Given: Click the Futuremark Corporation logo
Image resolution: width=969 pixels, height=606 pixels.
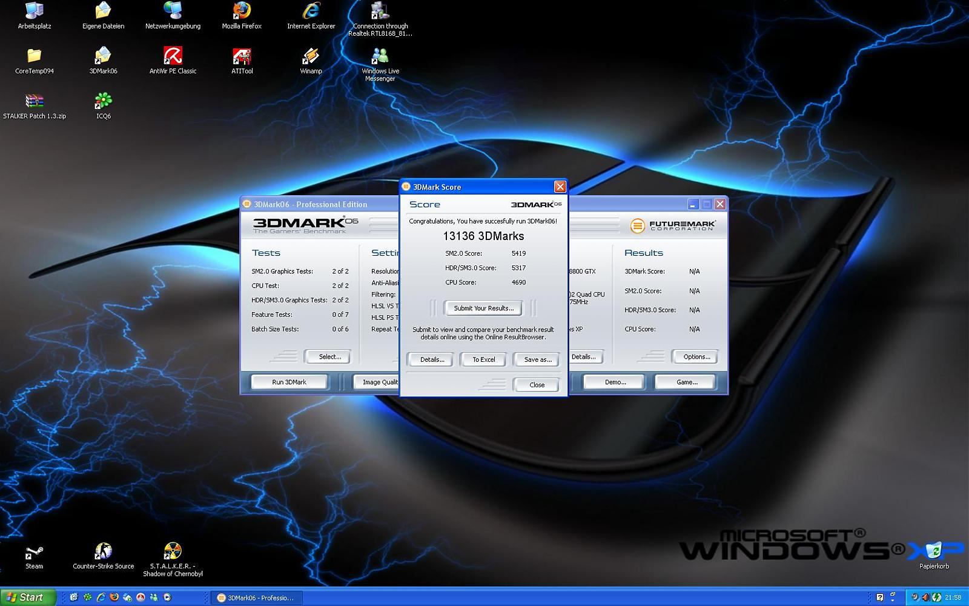Looking at the screenshot, I should click(672, 225).
